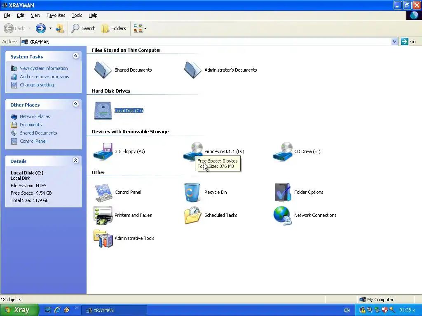Open Forward button history dropdown arrow
This screenshot has width=422, height=316.
pos(50,28)
